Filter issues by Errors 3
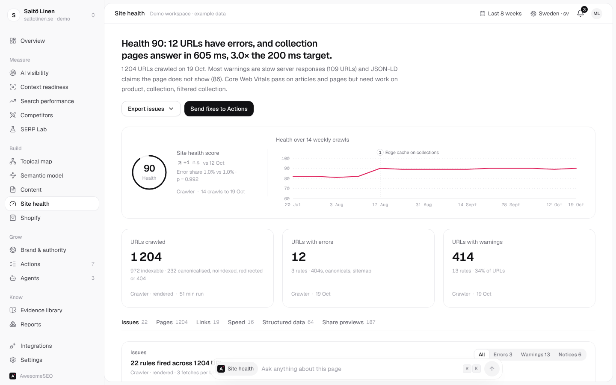This screenshot has height=385, width=616. pyautogui.click(x=503, y=355)
